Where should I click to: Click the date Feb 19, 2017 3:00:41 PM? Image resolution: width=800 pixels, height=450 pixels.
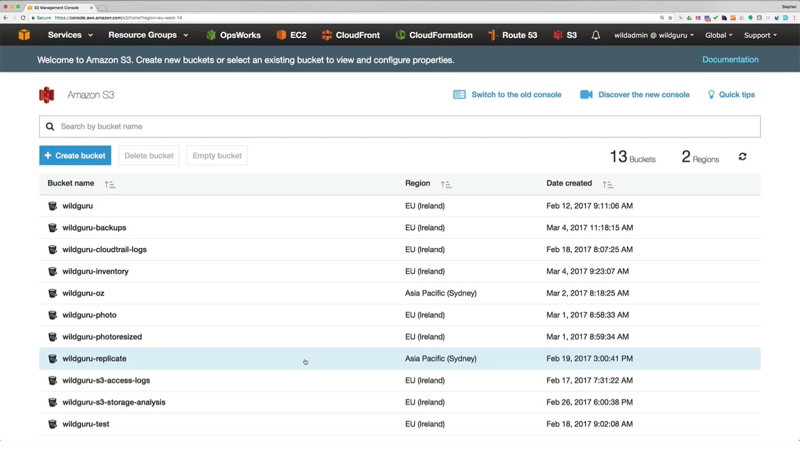(x=589, y=359)
